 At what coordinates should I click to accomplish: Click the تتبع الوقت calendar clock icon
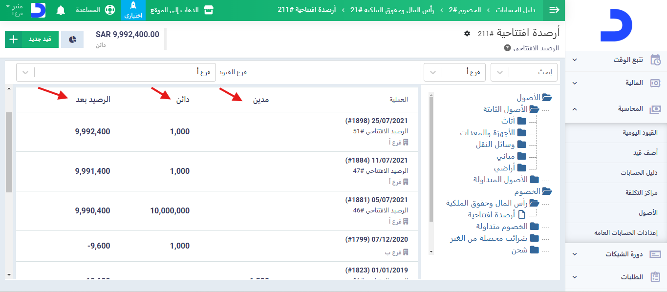coord(655,60)
